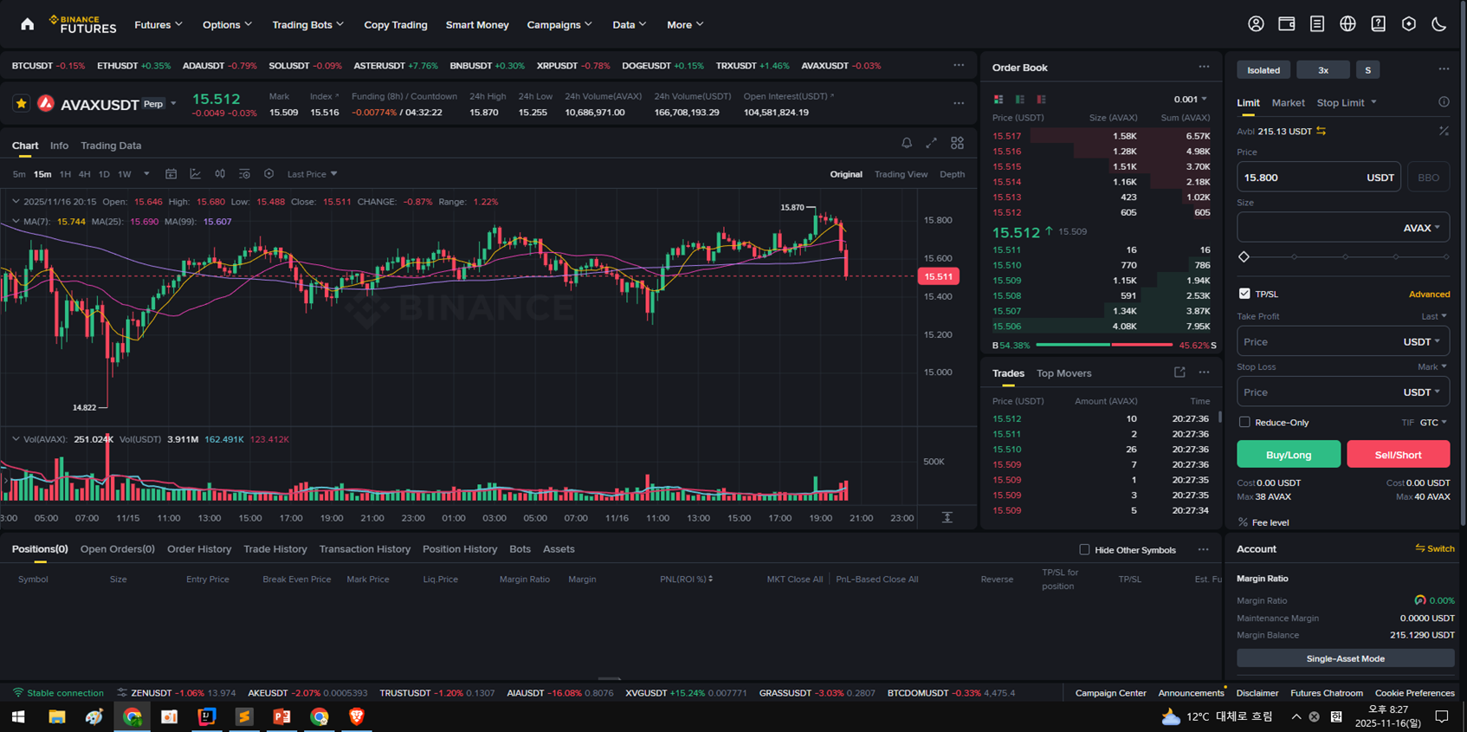Open the GTC time-in-force dropdown
The width and height of the screenshot is (1467, 732).
point(1433,422)
